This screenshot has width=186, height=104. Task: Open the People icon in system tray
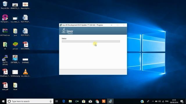point(148,101)
